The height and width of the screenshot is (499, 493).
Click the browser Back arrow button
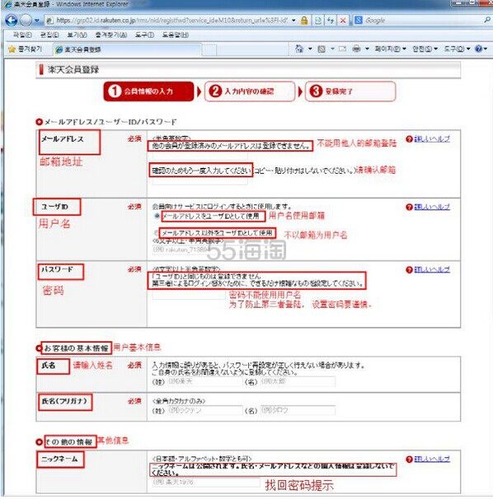point(12,21)
